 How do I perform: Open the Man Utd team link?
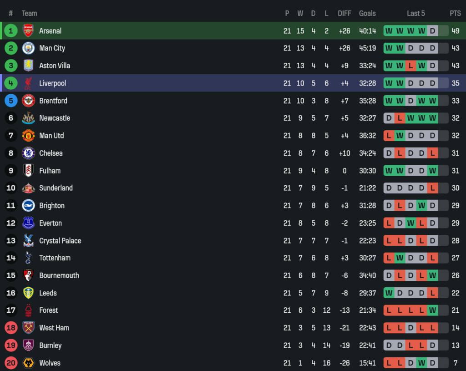coord(51,136)
